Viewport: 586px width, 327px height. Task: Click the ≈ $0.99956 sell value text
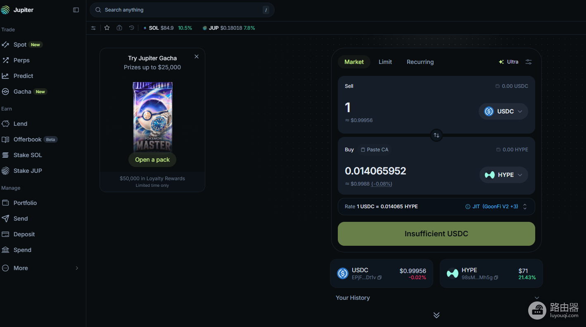(x=359, y=120)
